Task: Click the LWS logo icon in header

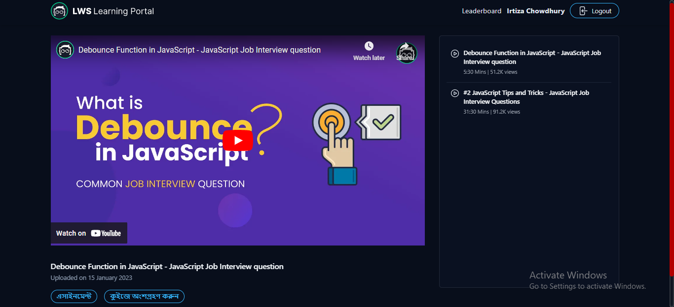Action: [59, 11]
